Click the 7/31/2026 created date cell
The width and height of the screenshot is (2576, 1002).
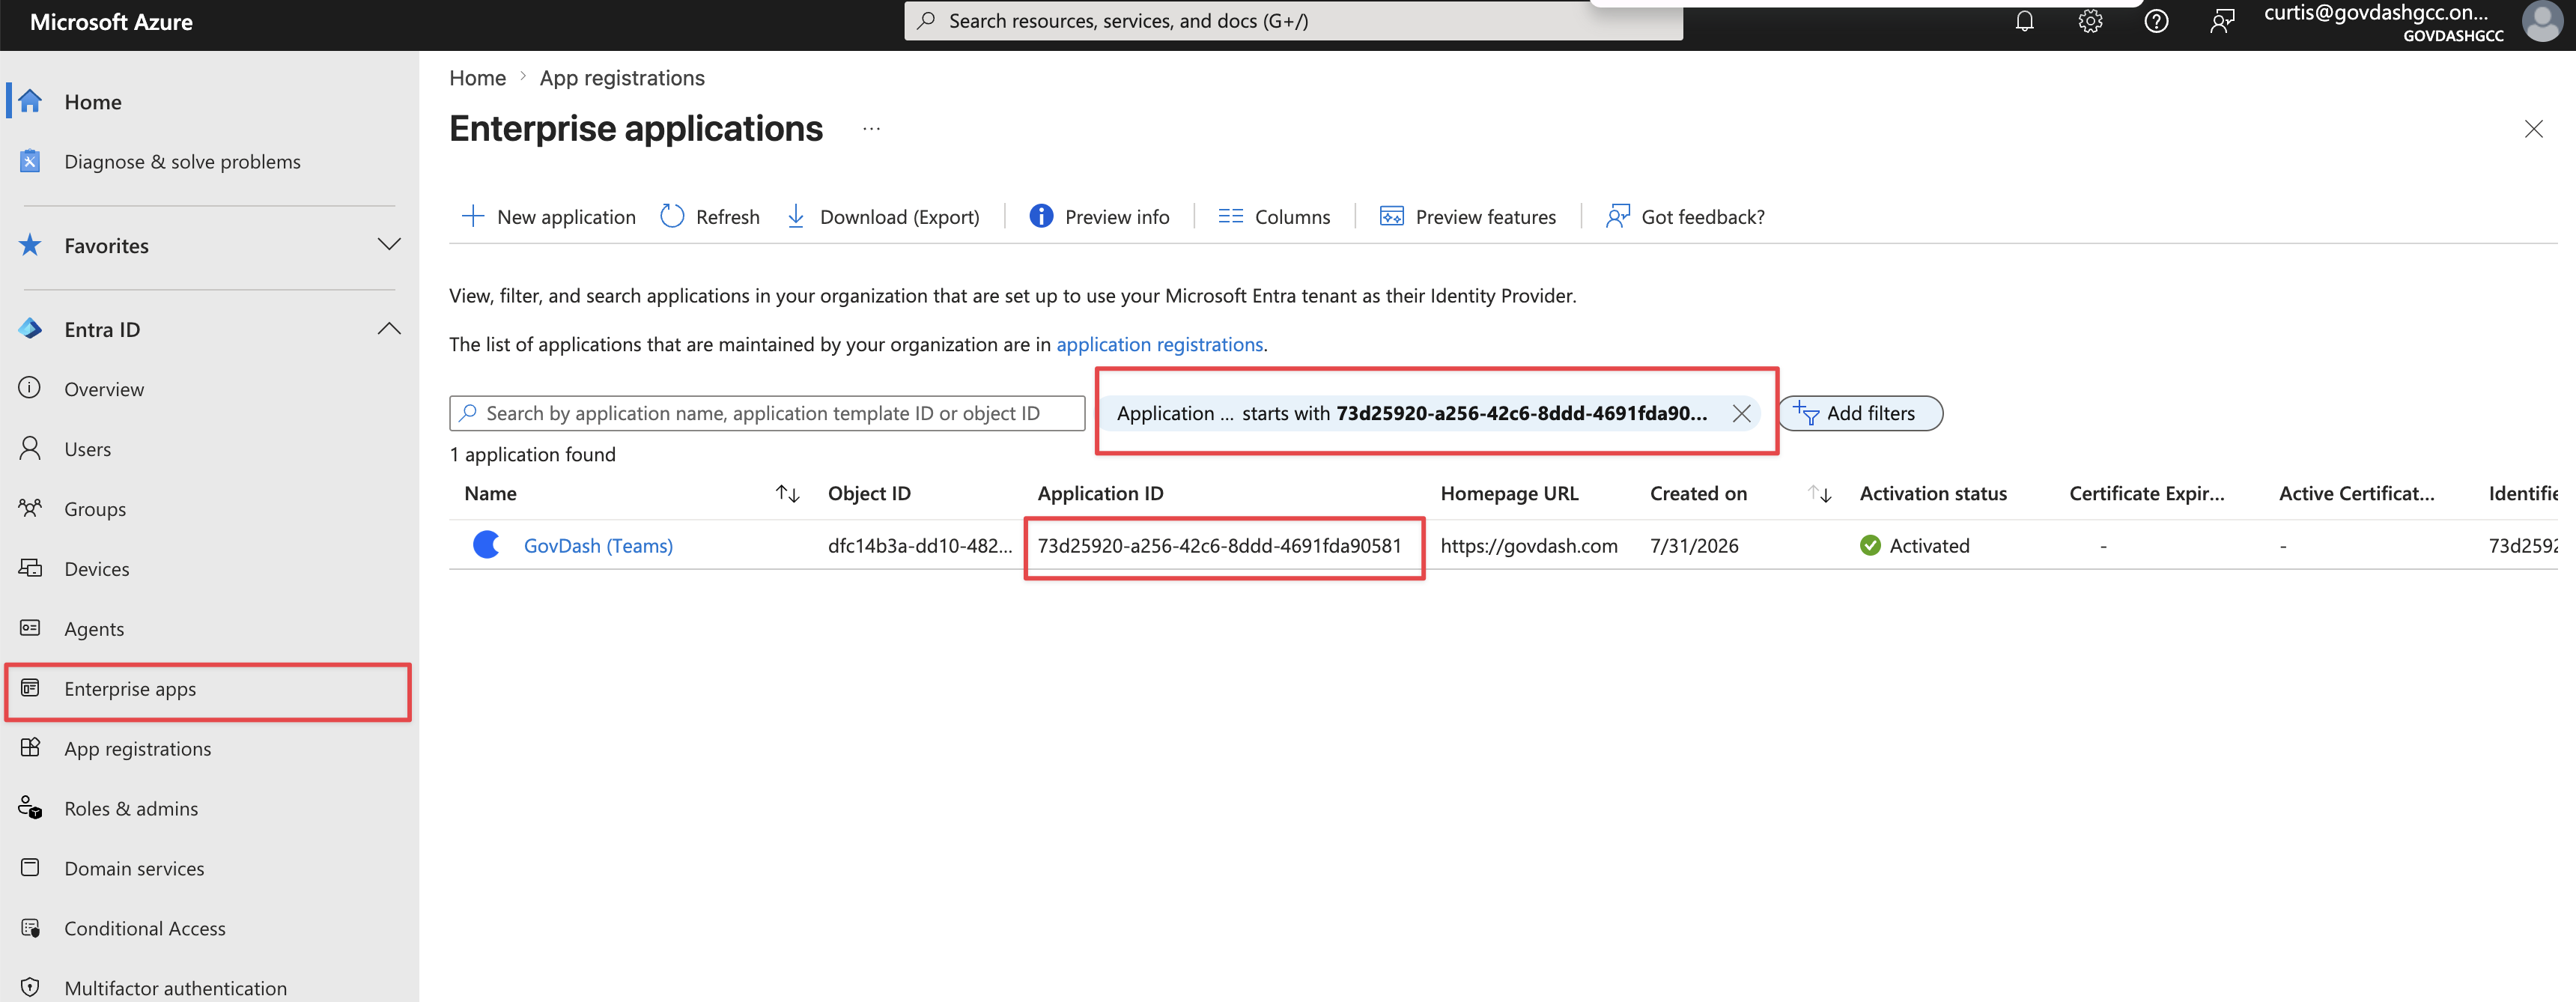[x=1694, y=545]
